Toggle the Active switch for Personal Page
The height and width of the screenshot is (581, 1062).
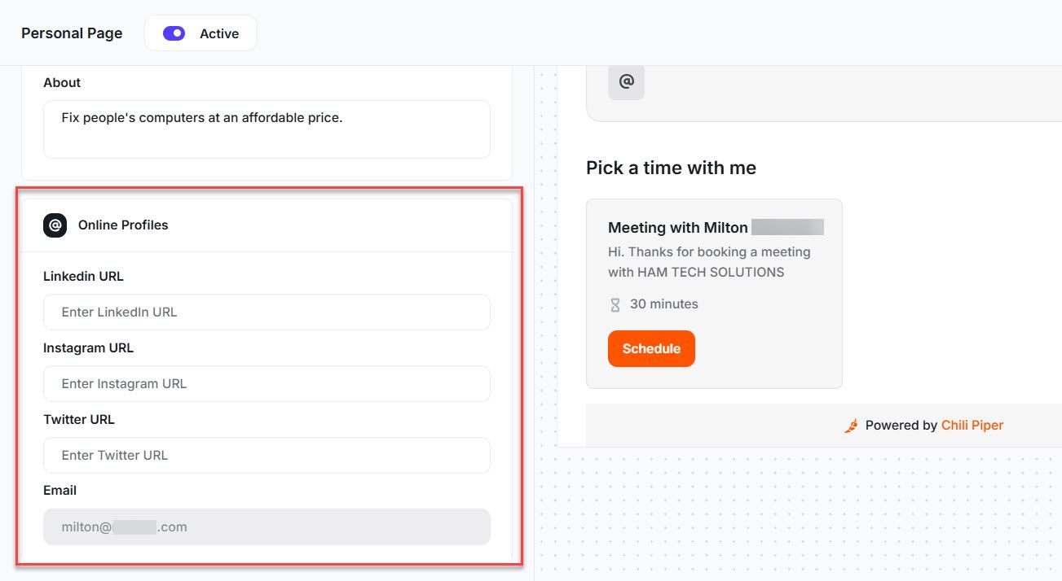(x=173, y=33)
